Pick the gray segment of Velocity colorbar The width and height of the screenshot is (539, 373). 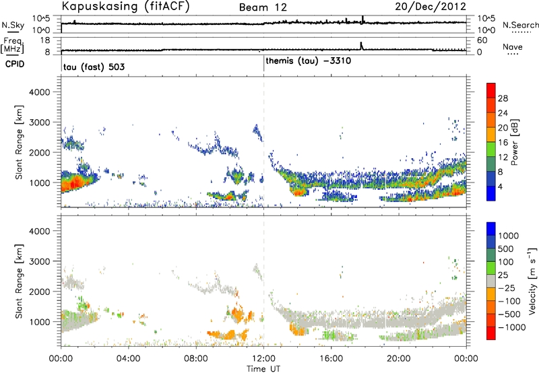tap(491, 281)
